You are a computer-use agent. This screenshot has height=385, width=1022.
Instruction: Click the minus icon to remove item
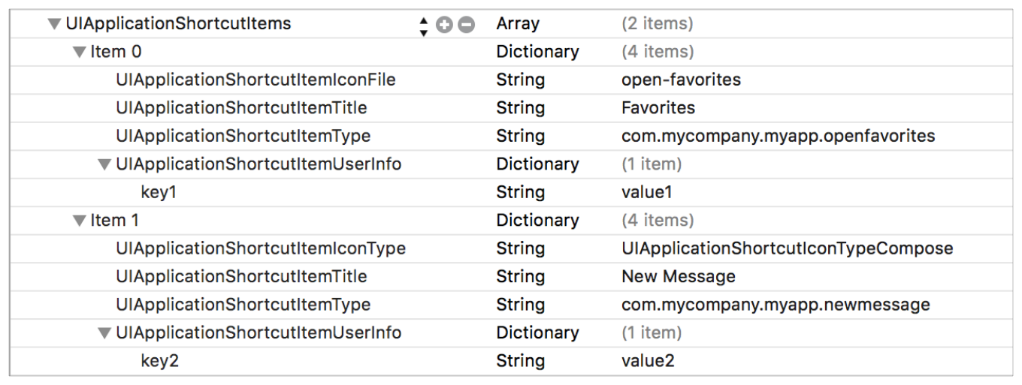467,25
